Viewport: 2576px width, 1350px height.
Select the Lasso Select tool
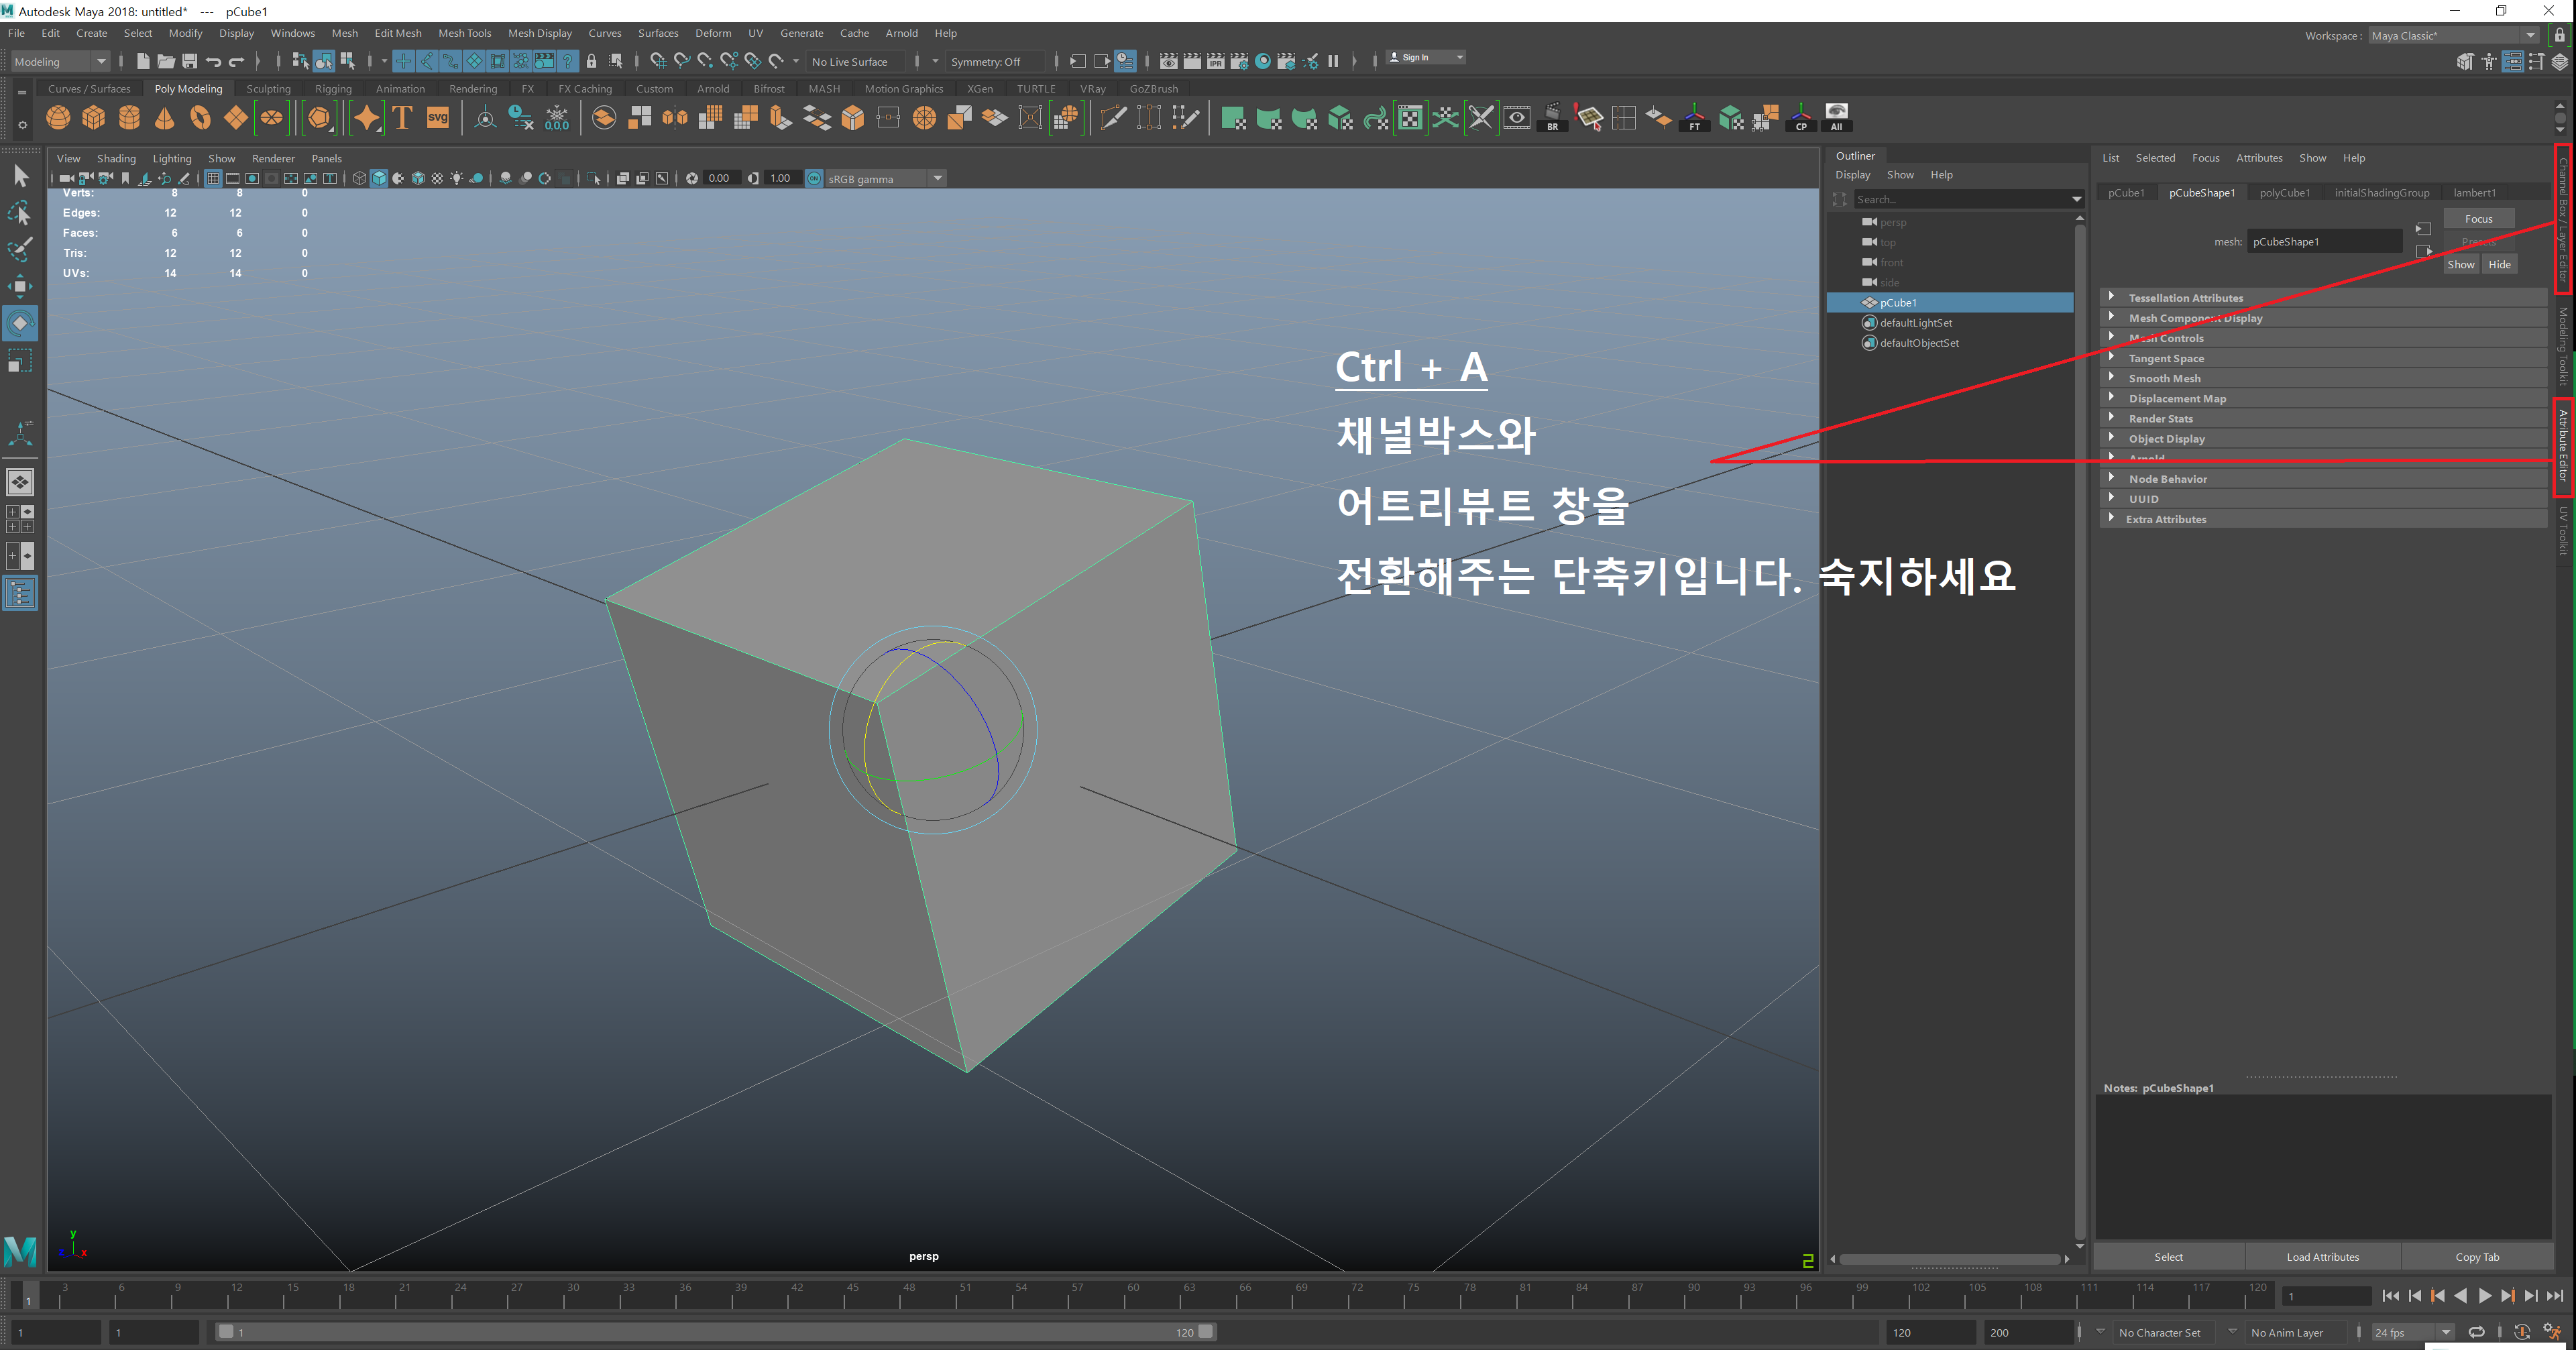(20, 213)
